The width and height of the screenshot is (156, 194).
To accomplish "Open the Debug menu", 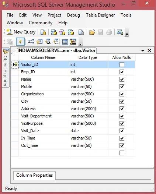I will pos(73,15).
